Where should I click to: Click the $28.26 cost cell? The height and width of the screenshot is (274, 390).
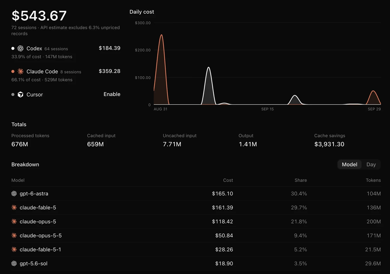pyautogui.click(x=224, y=250)
